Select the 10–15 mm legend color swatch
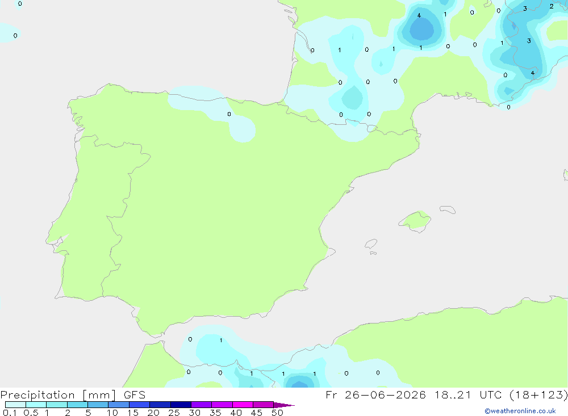The width and height of the screenshot is (568, 416). 119,405
